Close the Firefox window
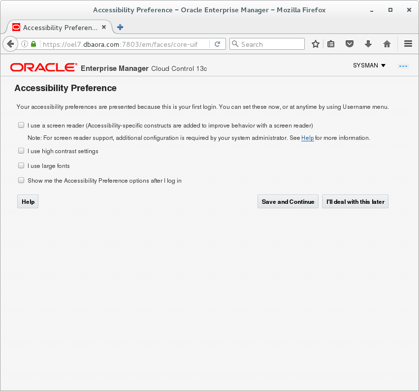Image resolution: width=419 pixels, height=391 pixels. point(409,10)
